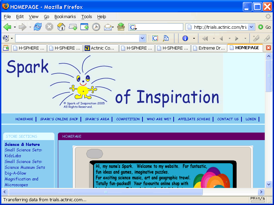Open the Bookmarks menu
This screenshot has height=205, width=274.
[x=65, y=16]
